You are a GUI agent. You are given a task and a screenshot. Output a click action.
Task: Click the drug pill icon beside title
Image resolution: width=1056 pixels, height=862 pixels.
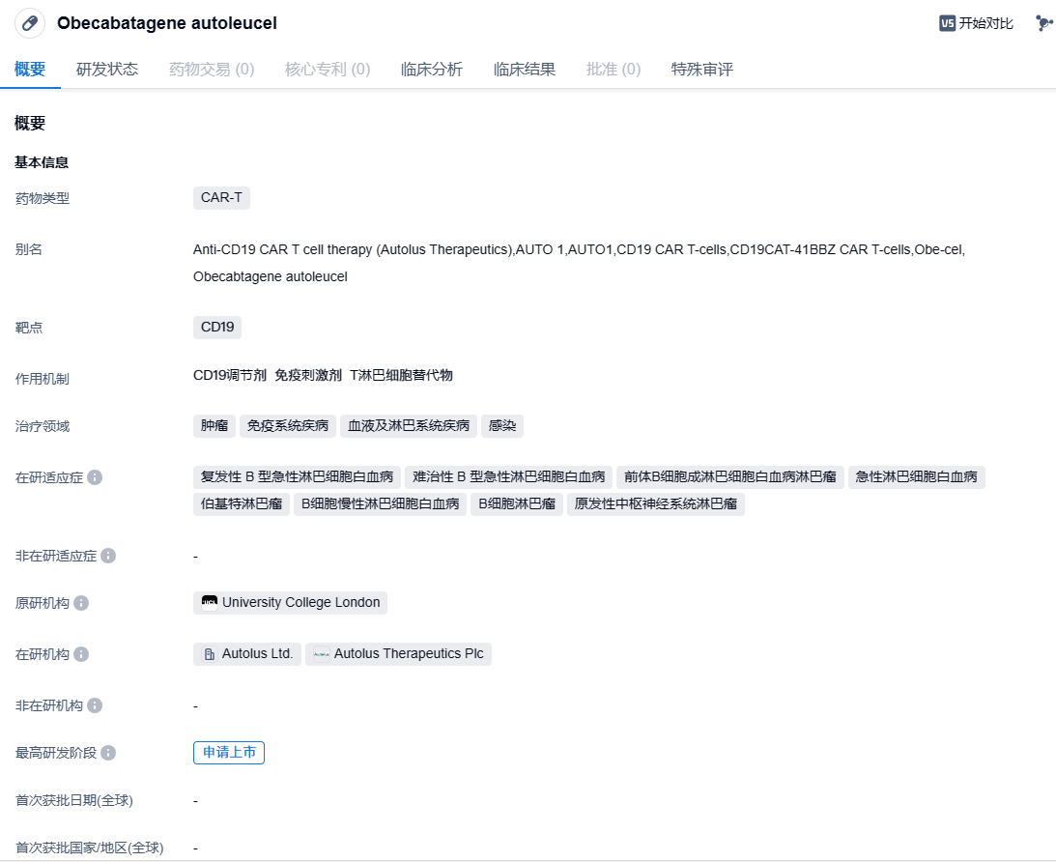click(x=30, y=23)
